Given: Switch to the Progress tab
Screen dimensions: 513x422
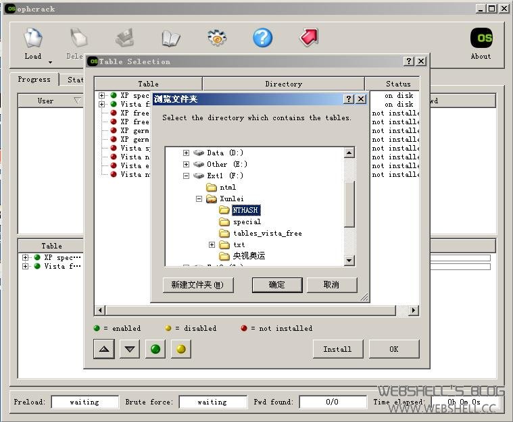Looking at the screenshot, I should click(x=34, y=79).
